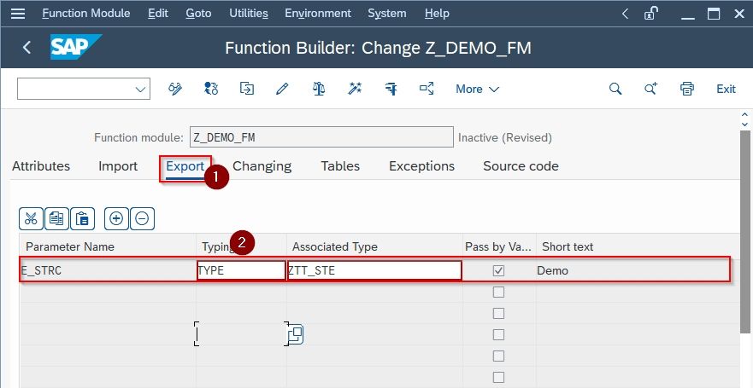
Task: Click the Paste clipboard icon
Action: [x=83, y=219]
